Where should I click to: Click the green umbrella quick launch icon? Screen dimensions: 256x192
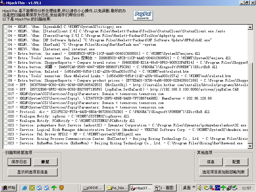pos(54,188)
